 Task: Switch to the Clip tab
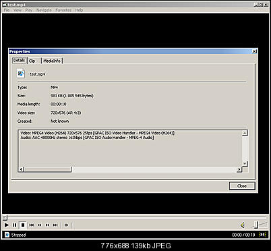(x=32, y=61)
